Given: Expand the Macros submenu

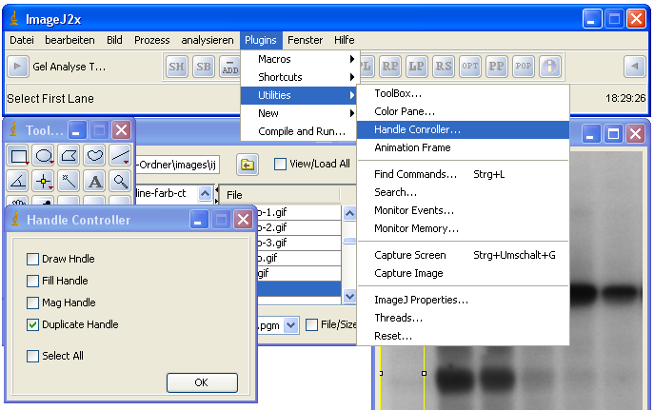Looking at the screenshot, I should tap(299, 59).
